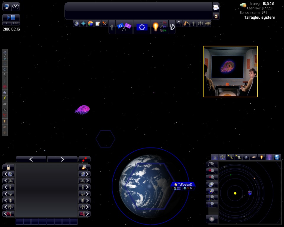
Task: Cycle to next single ship arrow on right
Action: click(84, 187)
